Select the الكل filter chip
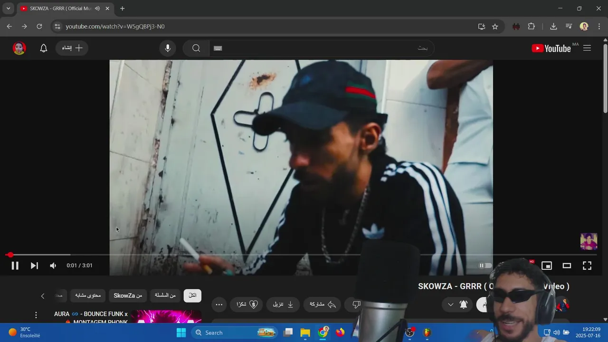This screenshot has width=608, height=342. tap(192, 295)
